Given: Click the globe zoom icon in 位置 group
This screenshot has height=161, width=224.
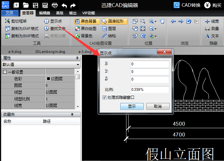Looking at the screenshot, I should pyautogui.click(x=151, y=36).
